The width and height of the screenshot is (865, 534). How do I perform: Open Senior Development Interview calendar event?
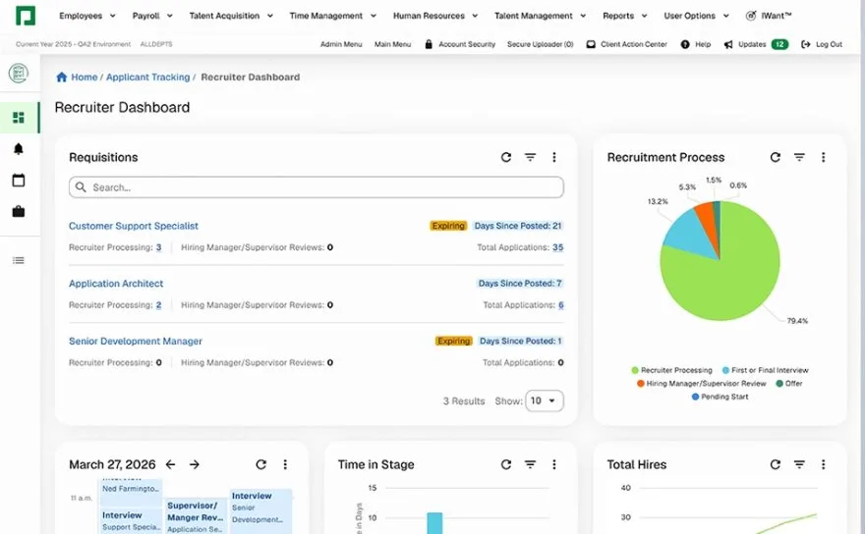(x=260, y=509)
